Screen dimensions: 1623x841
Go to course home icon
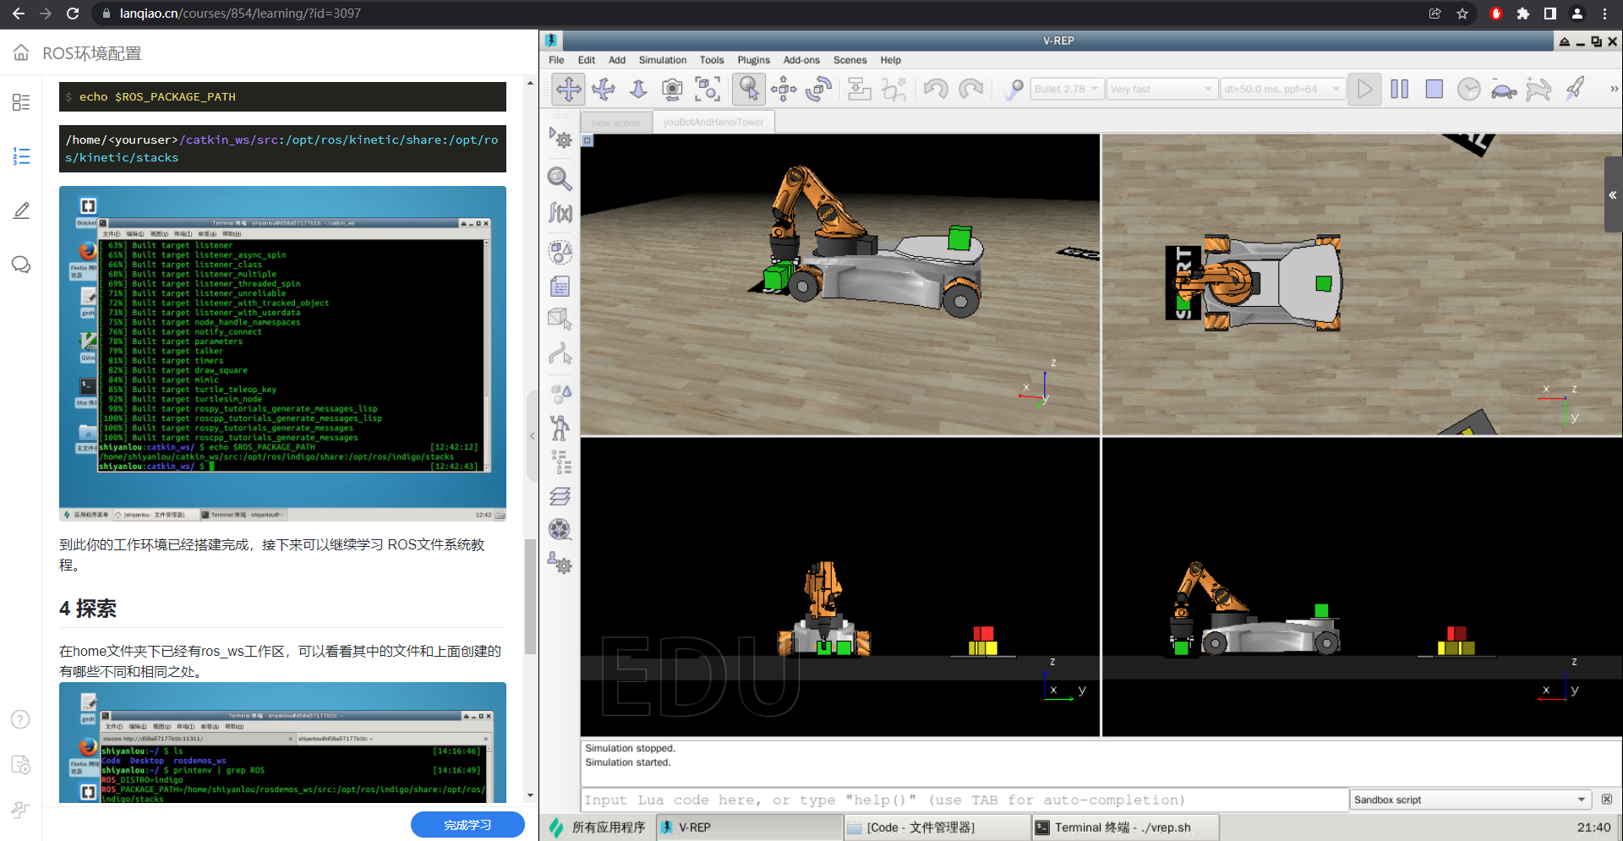pos(21,52)
